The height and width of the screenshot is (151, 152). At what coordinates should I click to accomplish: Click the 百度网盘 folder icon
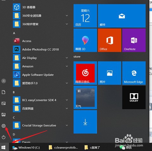coord(16,108)
